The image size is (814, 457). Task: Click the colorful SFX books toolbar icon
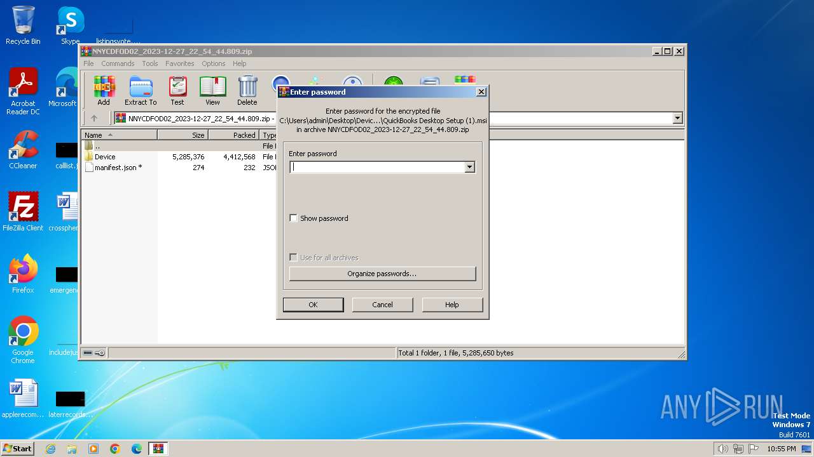(x=465, y=81)
